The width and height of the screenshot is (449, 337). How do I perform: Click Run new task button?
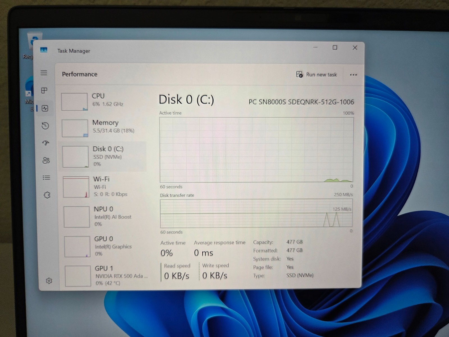point(316,74)
